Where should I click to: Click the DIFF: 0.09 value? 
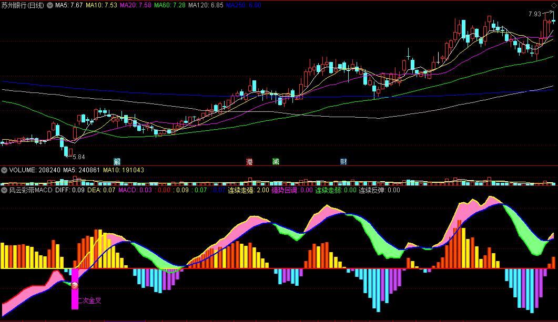pyautogui.click(x=70, y=190)
